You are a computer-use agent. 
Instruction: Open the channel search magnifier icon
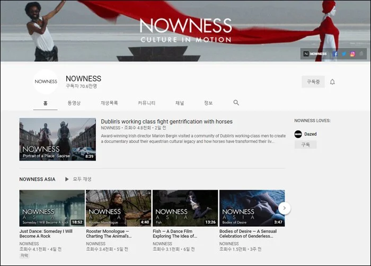tap(236, 102)
